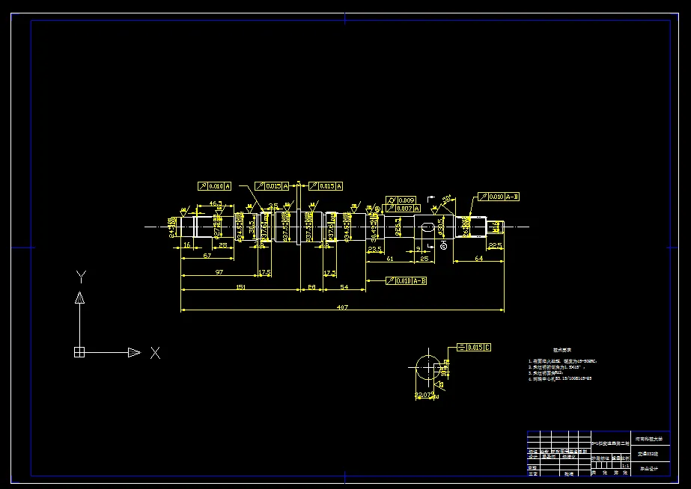This screenshot has width=691, height=489.
Task: Select the 23.5 dimension text
Action: point(374,249)
